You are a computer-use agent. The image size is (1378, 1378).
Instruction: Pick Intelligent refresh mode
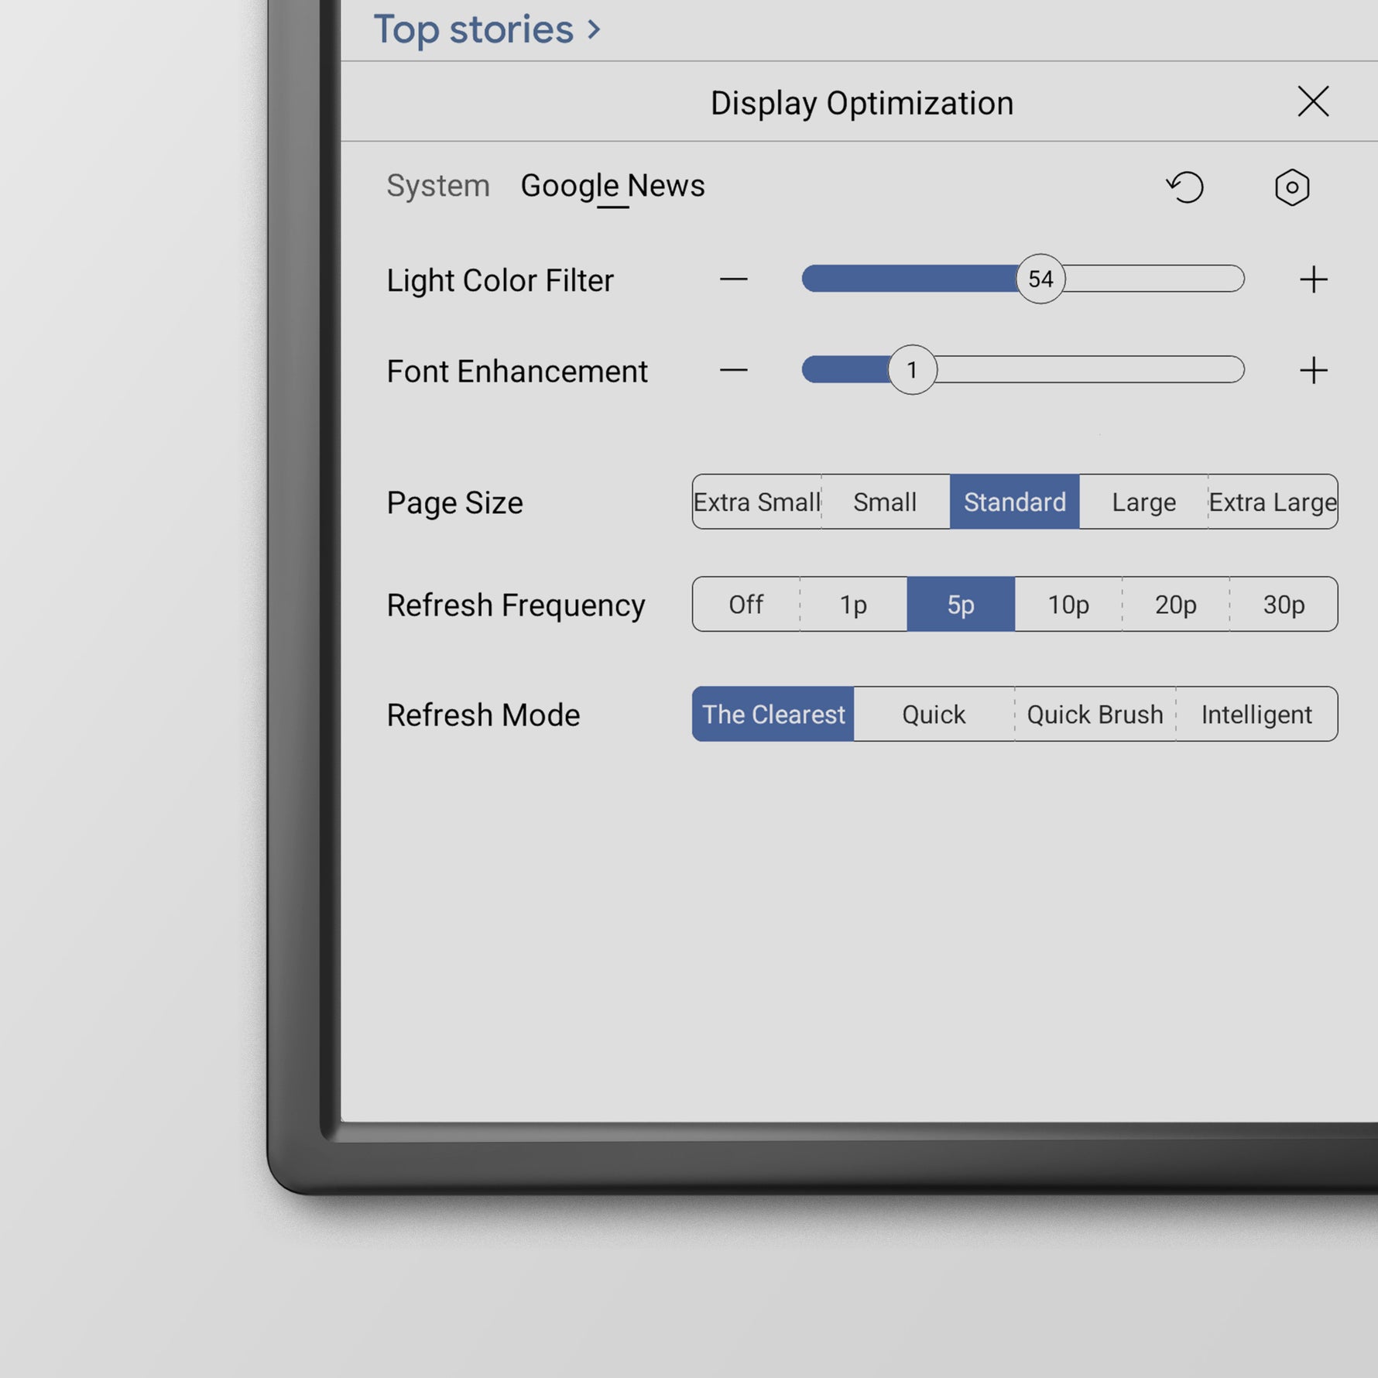point(1256,715)
